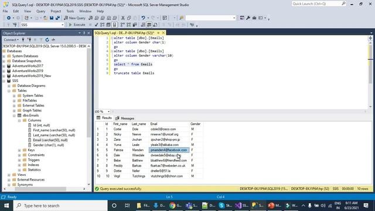Toggle Include Actual Execution Plan
Screen dimensions: 375x211
(122, 25)
